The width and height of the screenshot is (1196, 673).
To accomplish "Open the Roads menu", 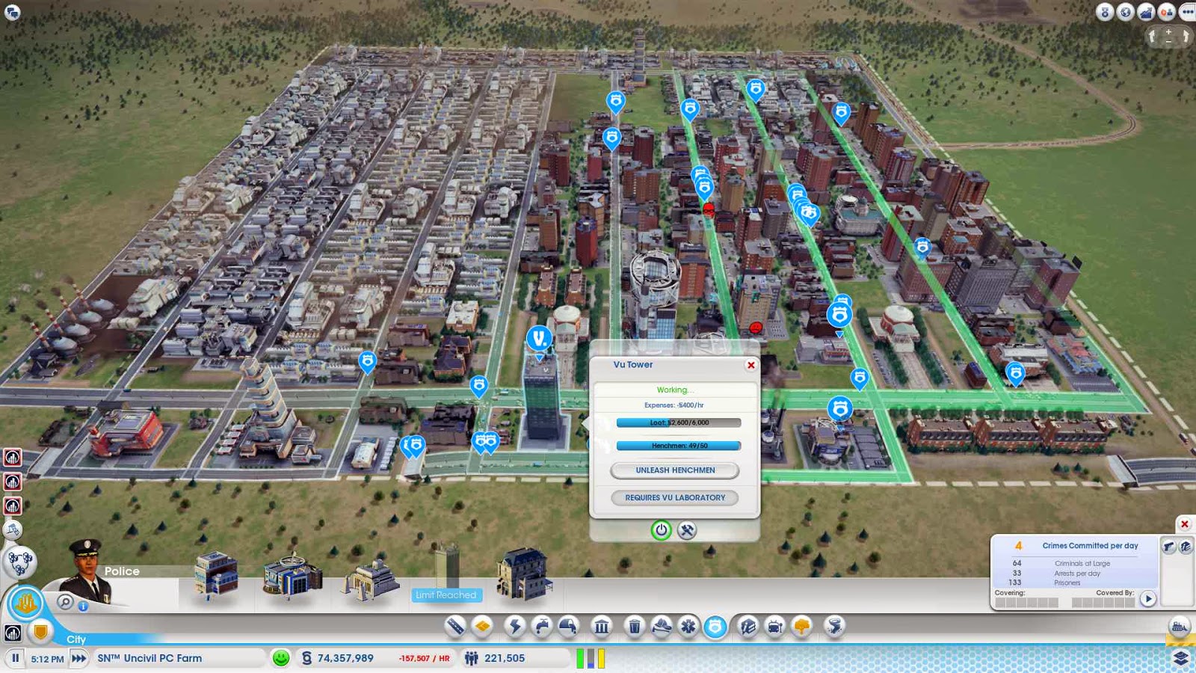I will (x=455, y=626).
